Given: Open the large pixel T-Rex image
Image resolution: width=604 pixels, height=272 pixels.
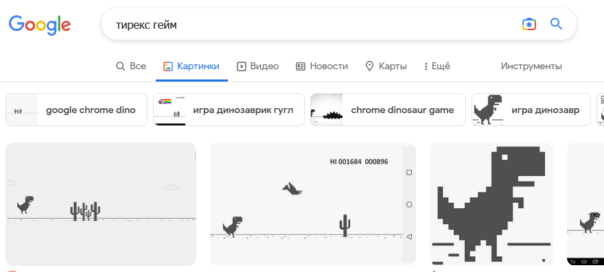Looking at the screenshot, I should click(491, 204).
